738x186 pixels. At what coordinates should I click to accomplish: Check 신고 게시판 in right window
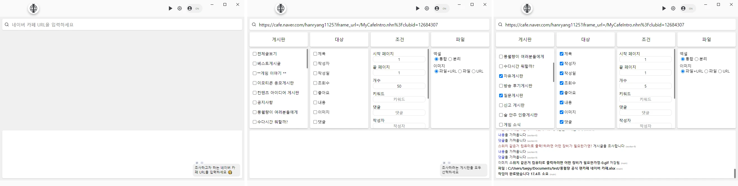click(501, 105)
